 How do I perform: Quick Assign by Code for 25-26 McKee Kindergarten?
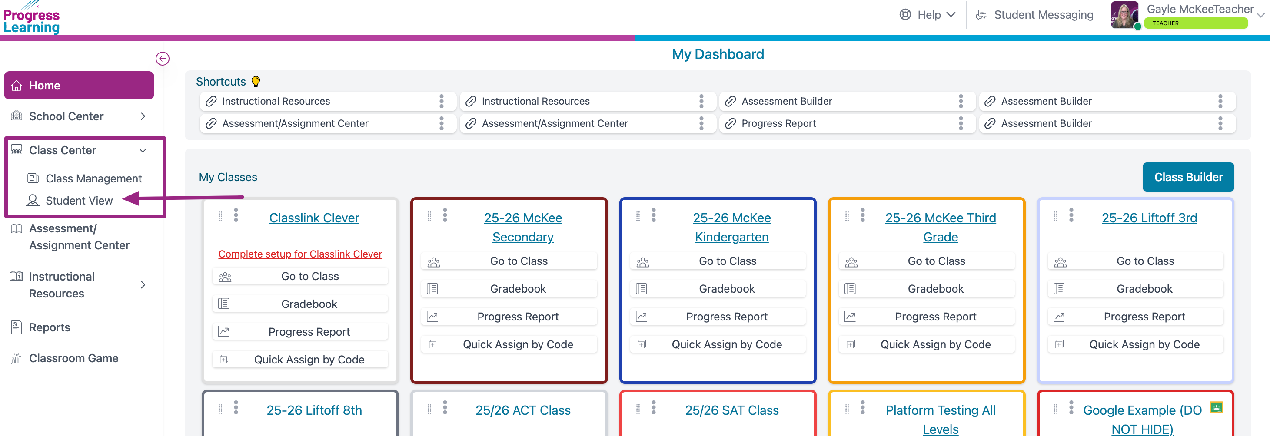coord(718,344)
